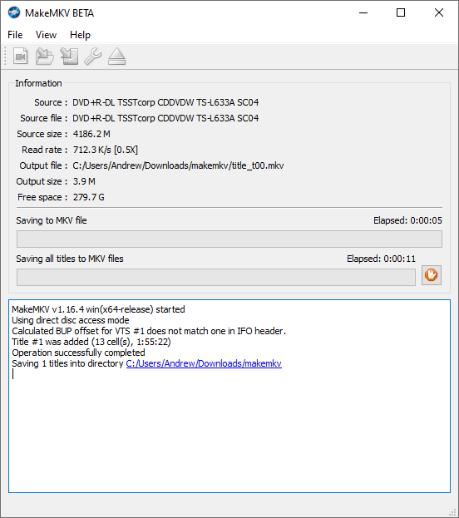Click the Open files video icon
The width and height of the screenshot is (459, 518).
(21, 57)
